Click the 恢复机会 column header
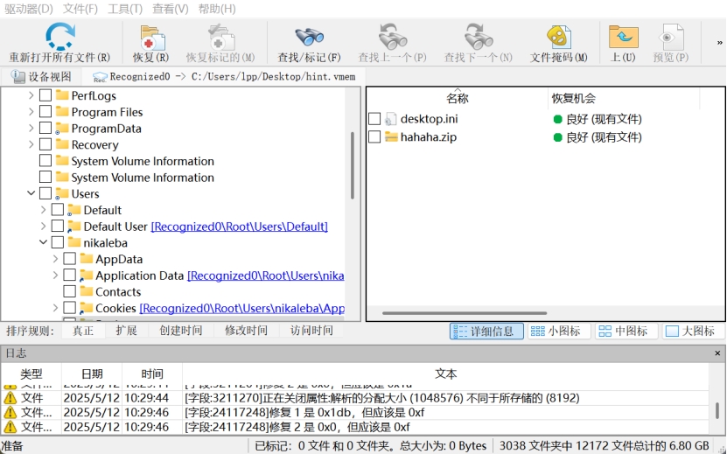 coord(573,98)
